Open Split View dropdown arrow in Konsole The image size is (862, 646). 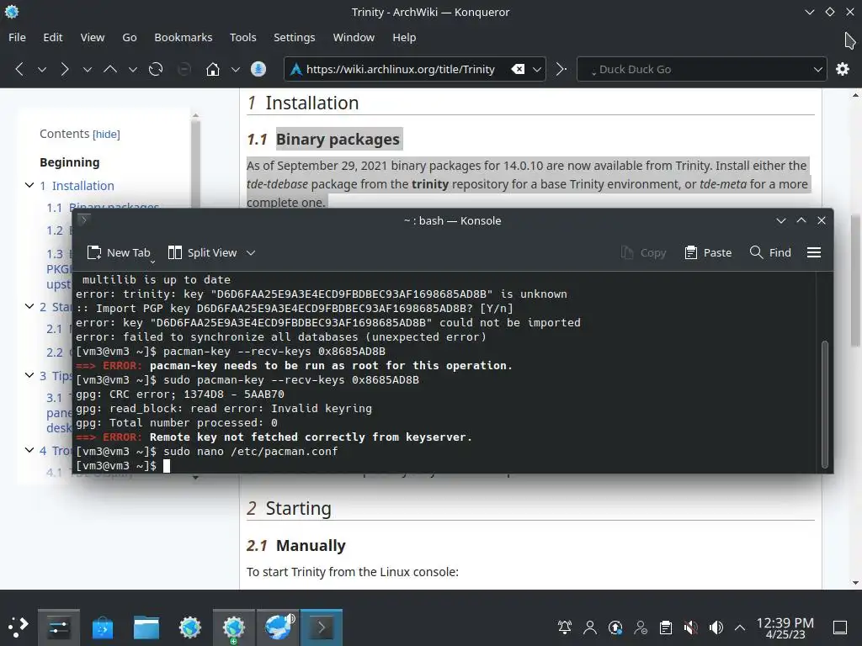point(251,252)
